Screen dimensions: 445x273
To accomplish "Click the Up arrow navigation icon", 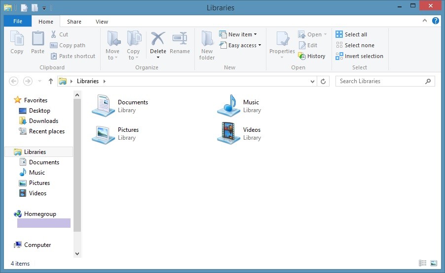I will 50,81.
